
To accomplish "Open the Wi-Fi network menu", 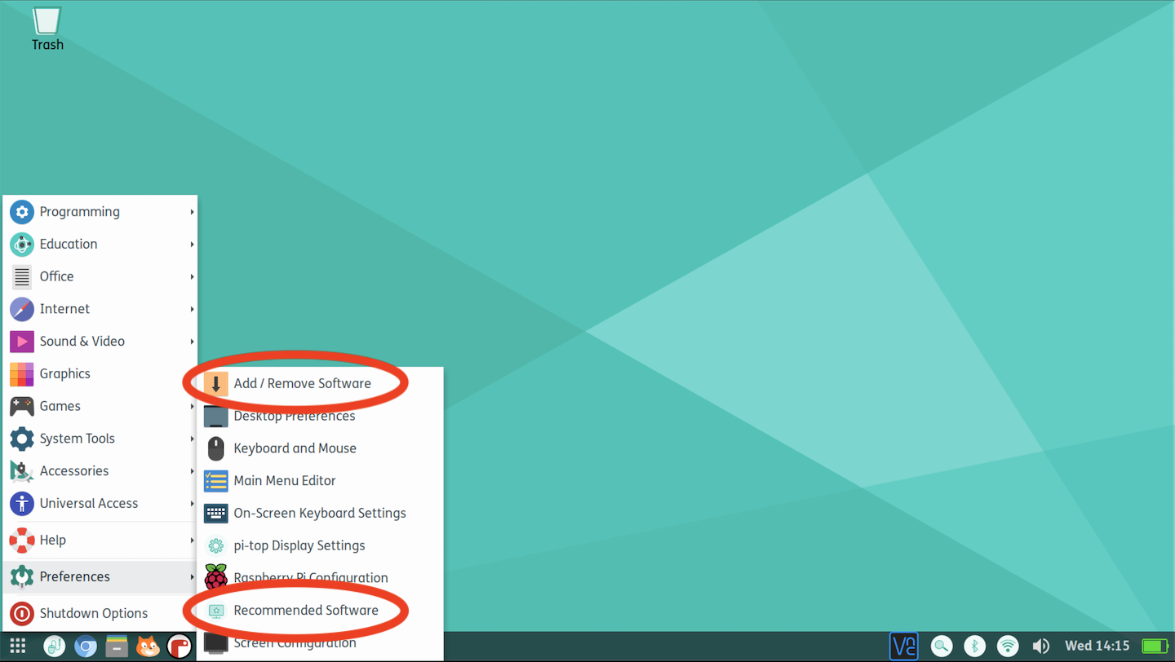I will point(1007,647).
